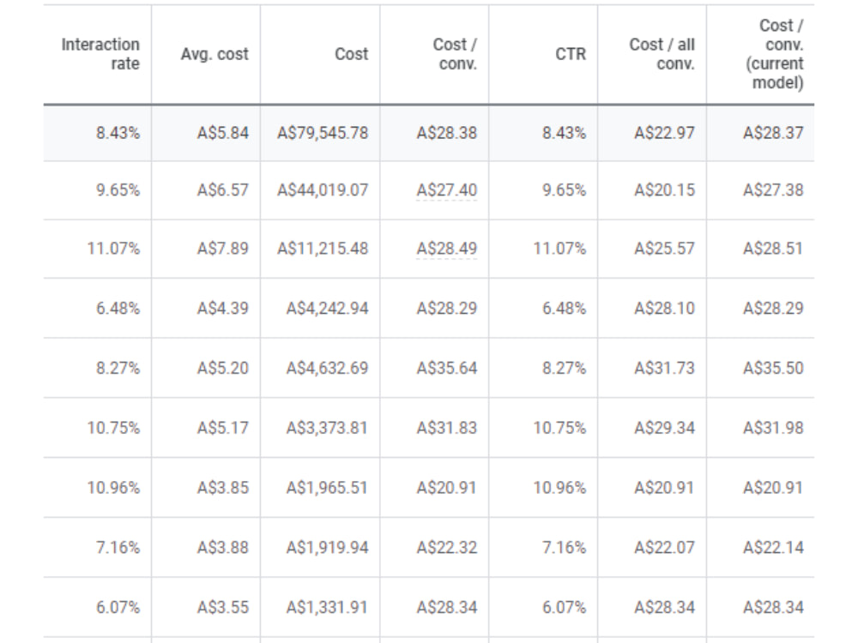
Task: Sort table by Cost column header
Action: click(351, 54)
